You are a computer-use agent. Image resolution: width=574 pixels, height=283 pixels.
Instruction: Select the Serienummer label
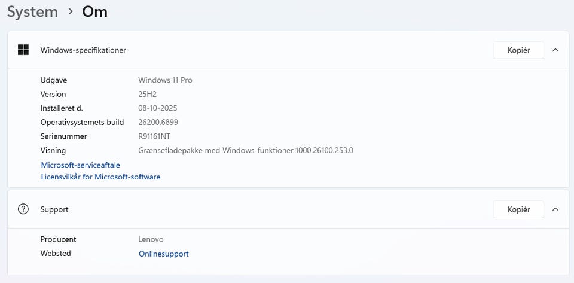64,136
